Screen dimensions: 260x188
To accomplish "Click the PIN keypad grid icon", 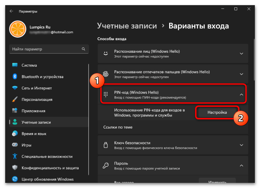I will (106, 94).
